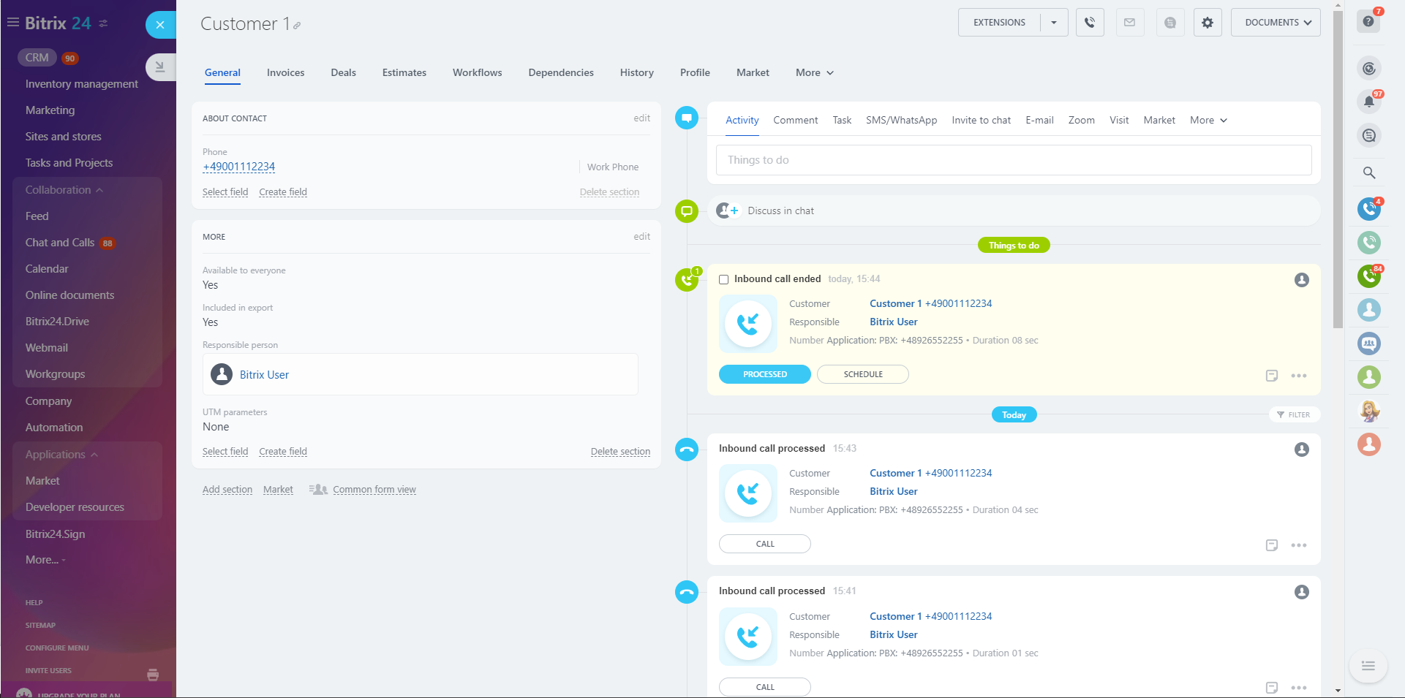Click the PROCESSED button
Screen dimensions: 1405x698
point(764,374)
